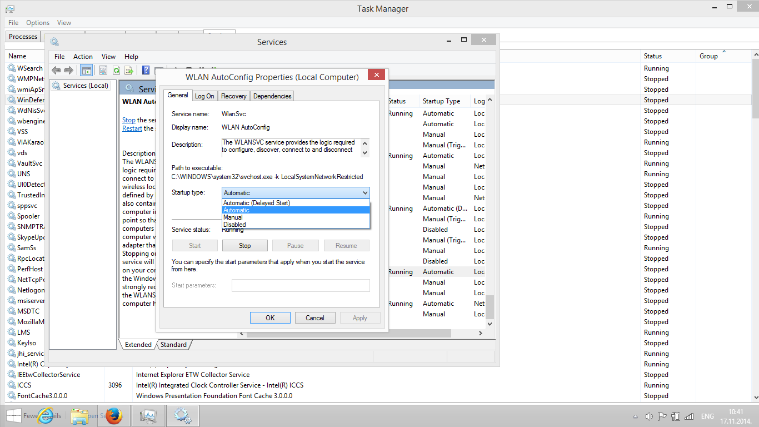759x427 pixels.
Task: Open File Explorer from the taskbar
Action: point(80,416)
